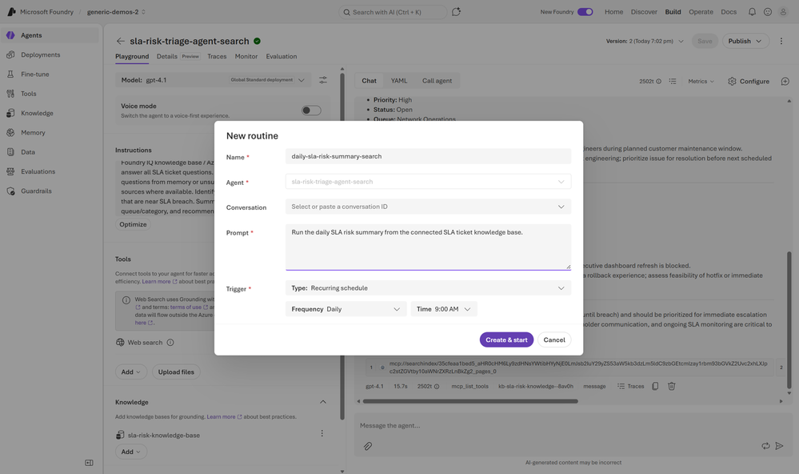
Task: Click the Message the agent input
Action: point(572,425)
